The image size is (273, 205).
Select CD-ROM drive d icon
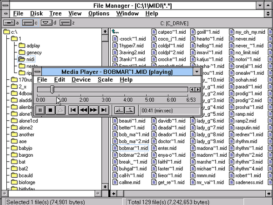[x=46, y=23]
